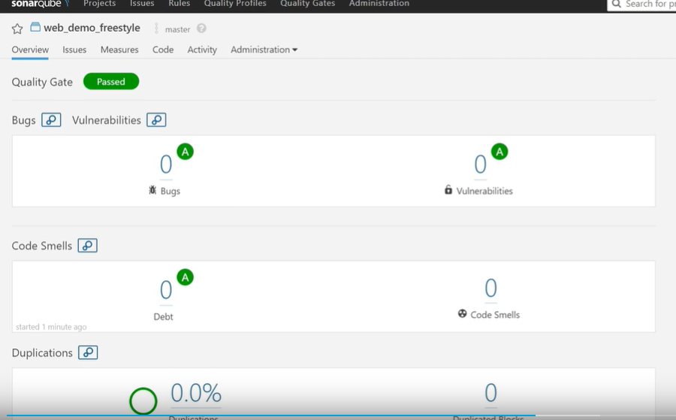Switch to the project Issues tab

click(74, 50)
